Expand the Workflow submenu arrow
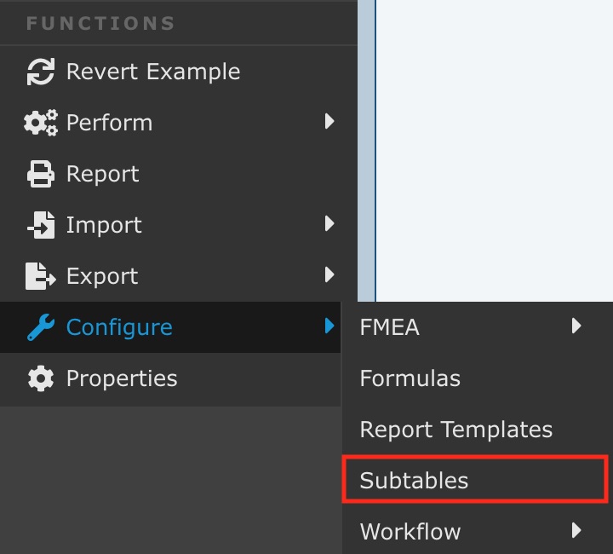Image resolution: width=613 pixels, height=554 pixels. click(x=576, y=531)
